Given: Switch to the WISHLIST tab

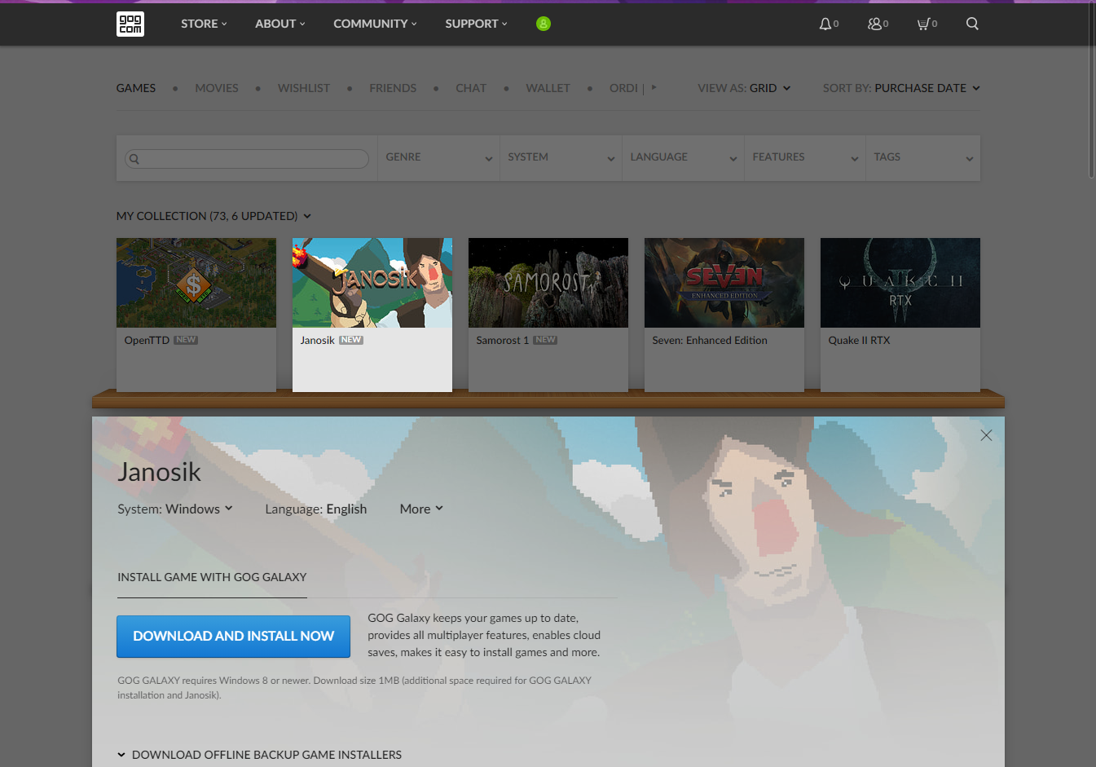Looking at the screenshot, I should (x=304, y=88).
